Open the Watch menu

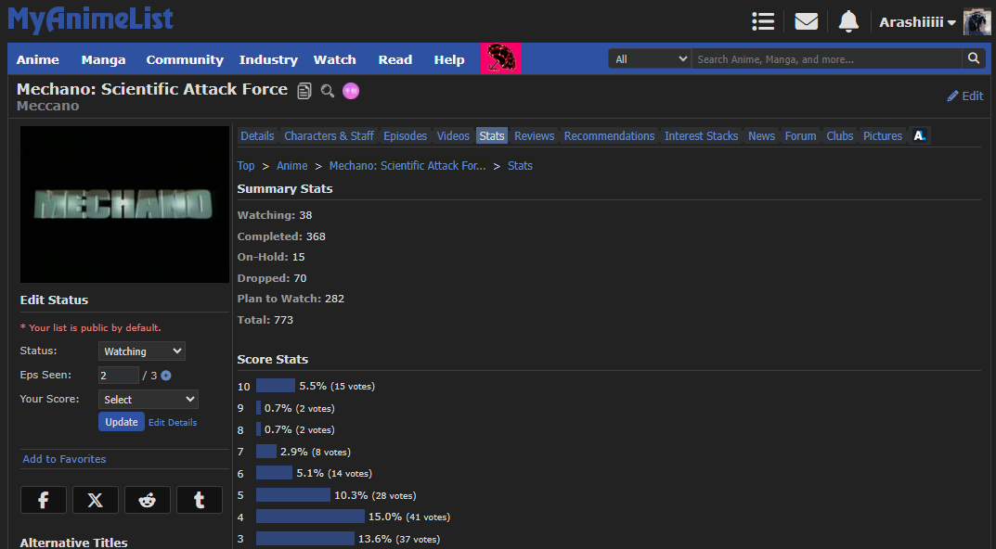click(335, 59)
